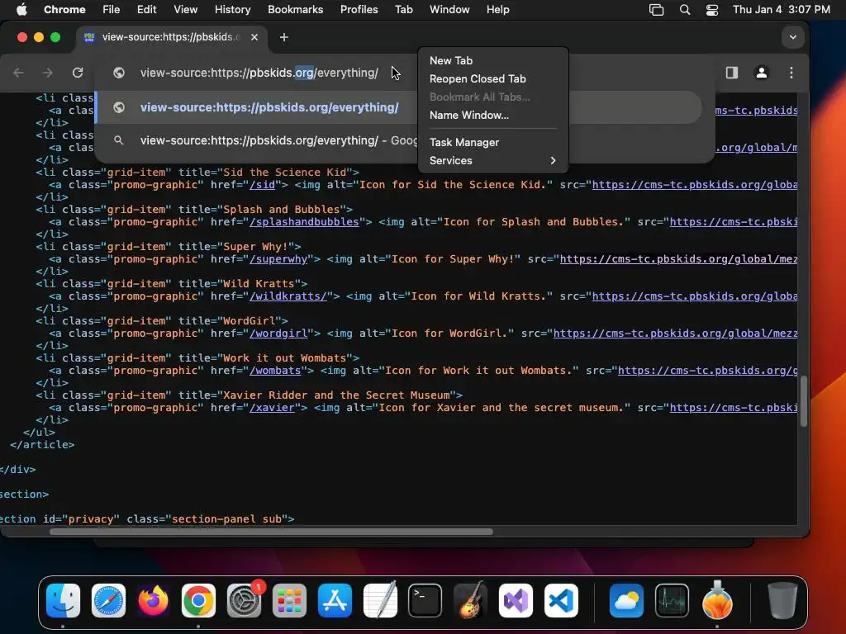Click the menu bar date and time

coord(782,9)
